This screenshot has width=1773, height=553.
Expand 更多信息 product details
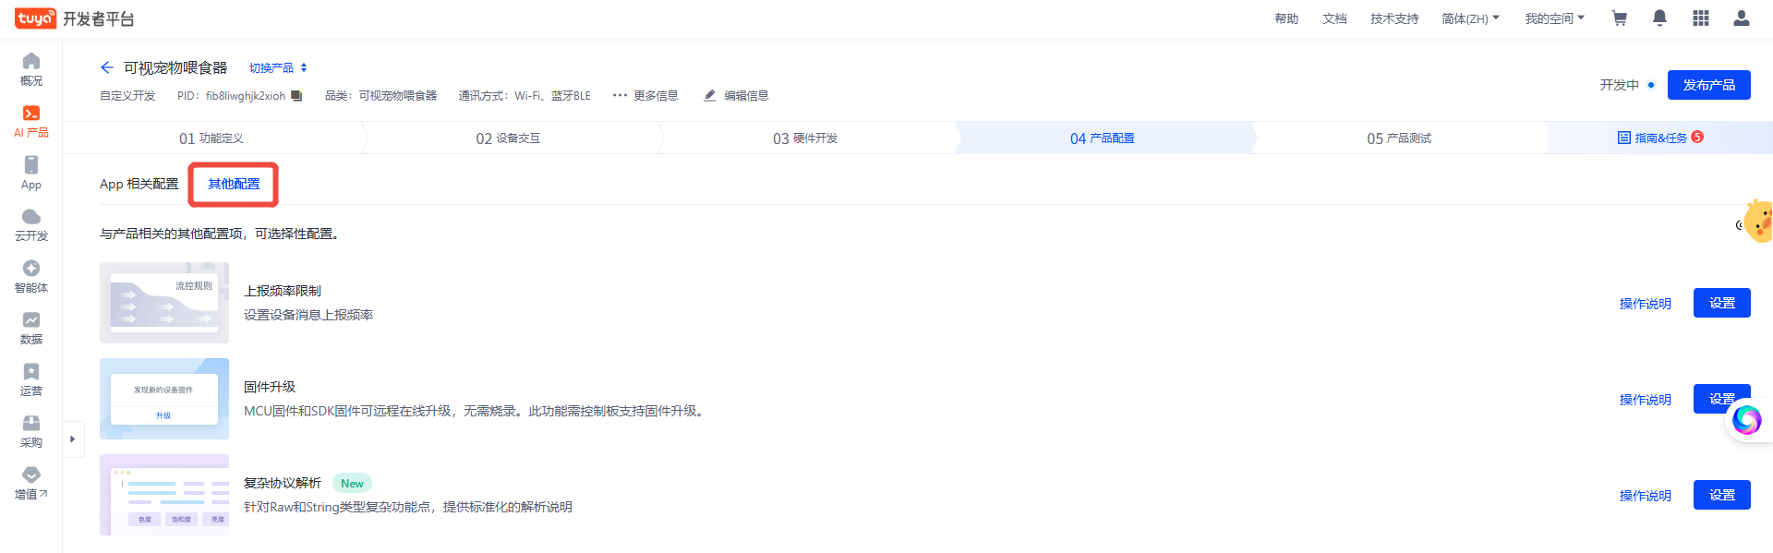(x=645, y=96)
